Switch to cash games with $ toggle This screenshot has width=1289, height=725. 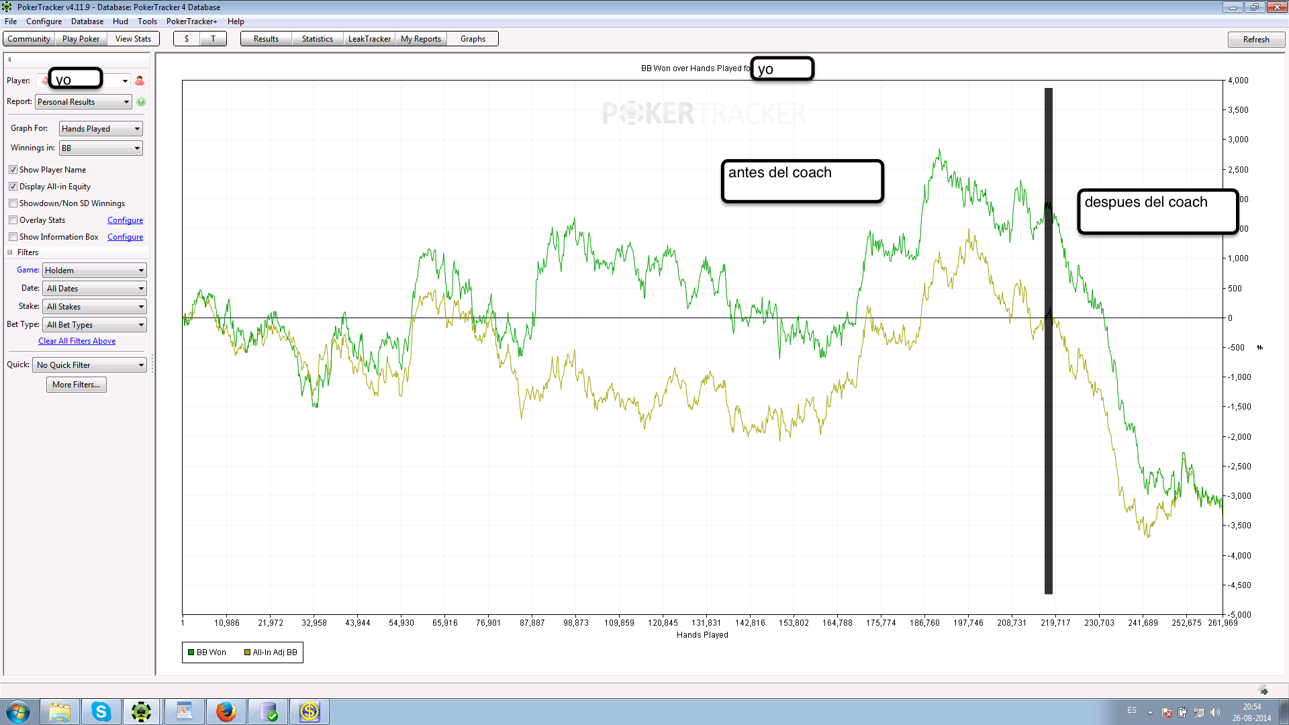coord(187,39)
